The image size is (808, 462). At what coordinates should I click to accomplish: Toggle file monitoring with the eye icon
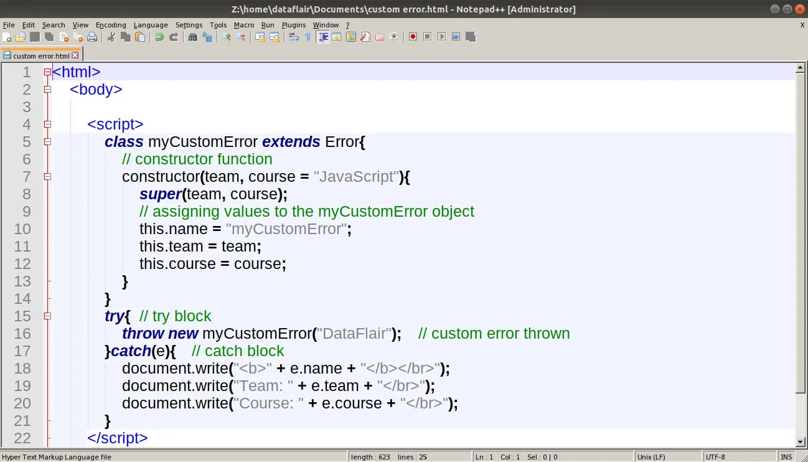[394, 37]
